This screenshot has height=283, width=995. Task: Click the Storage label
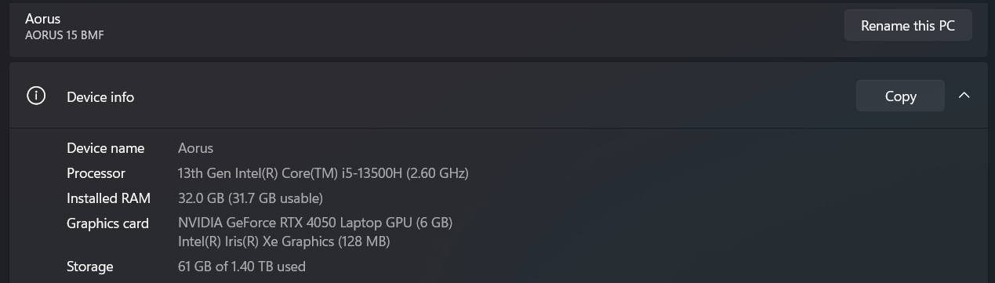[89, 267]
